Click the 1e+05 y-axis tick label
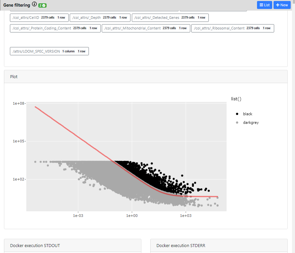Screen dimensions: 295x253 pos(19,141)
